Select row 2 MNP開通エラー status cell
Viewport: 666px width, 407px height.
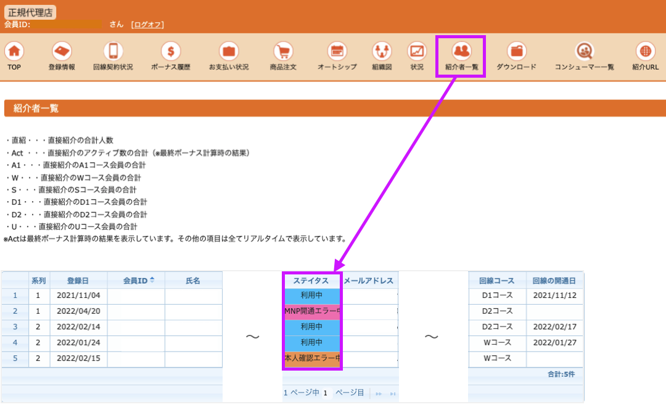[312, 311]
